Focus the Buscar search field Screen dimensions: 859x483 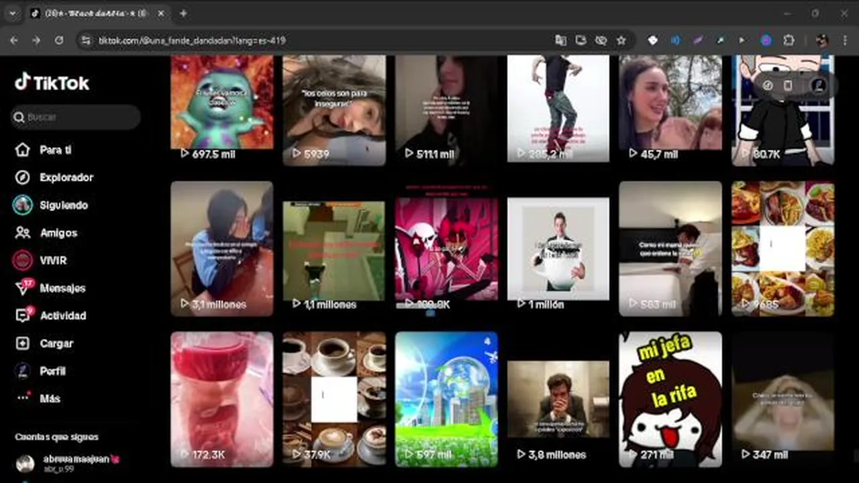[x=75, y=117]
